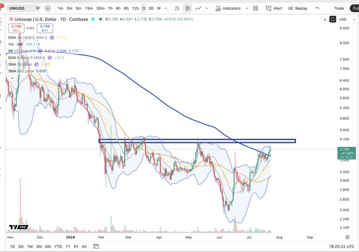Select the 3D interval
This screenshot has width=359, height=252.
151,8
